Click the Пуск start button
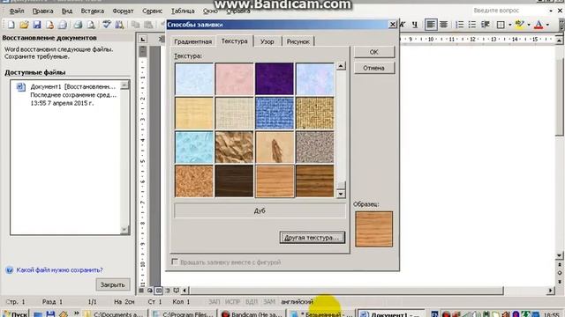 (x=16, y=313)
